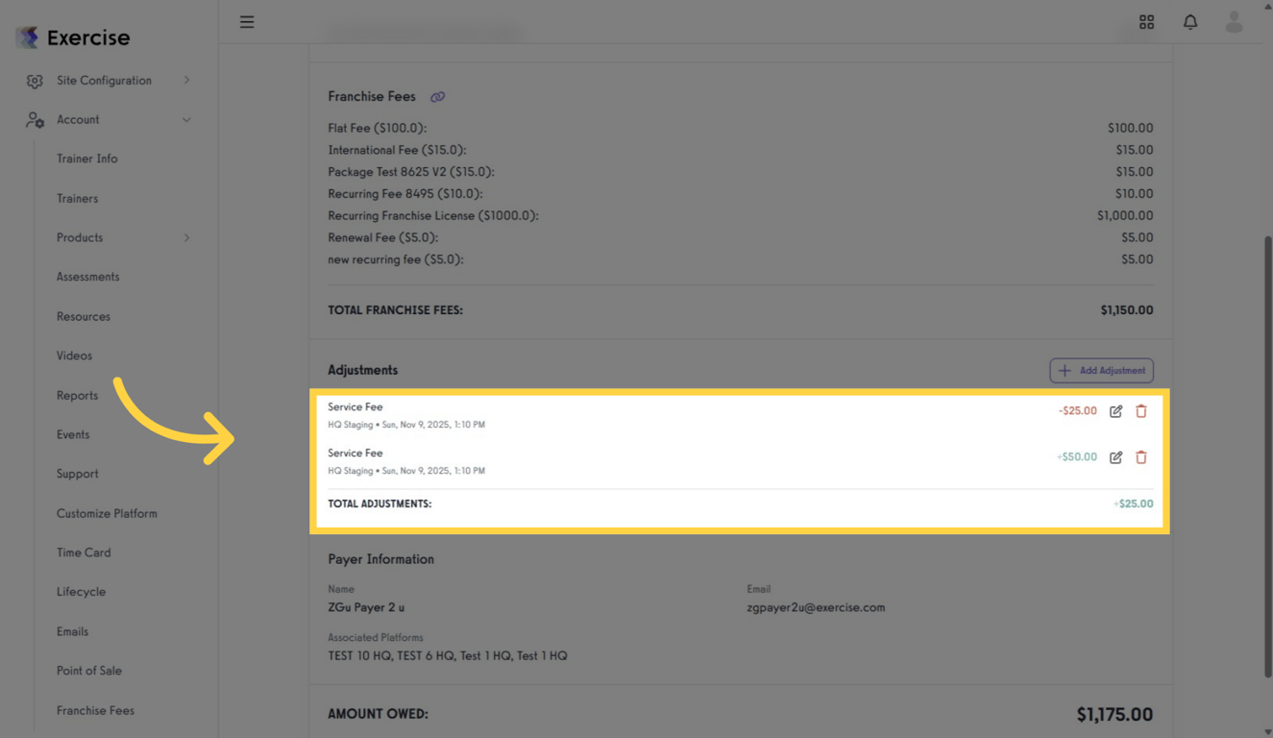Viewport: 1273px width, 738px height.
Task: Open Reports from the sidebar
Action: pyautogui.click(x=77, y=395)
